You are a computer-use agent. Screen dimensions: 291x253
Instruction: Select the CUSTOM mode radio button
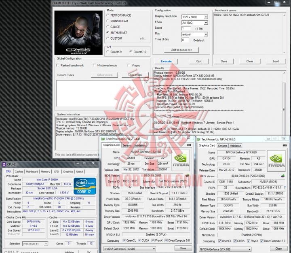[x=108, y=38]
